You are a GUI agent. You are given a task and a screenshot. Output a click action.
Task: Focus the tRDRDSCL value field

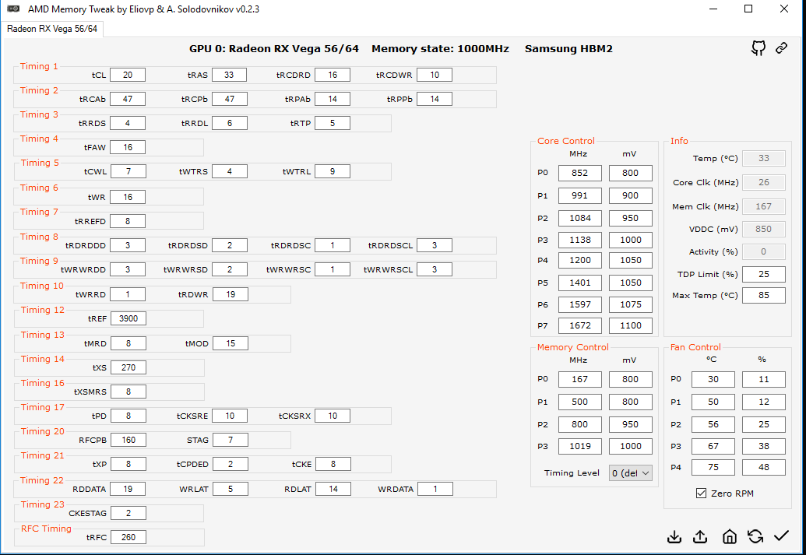coord(435,246)
